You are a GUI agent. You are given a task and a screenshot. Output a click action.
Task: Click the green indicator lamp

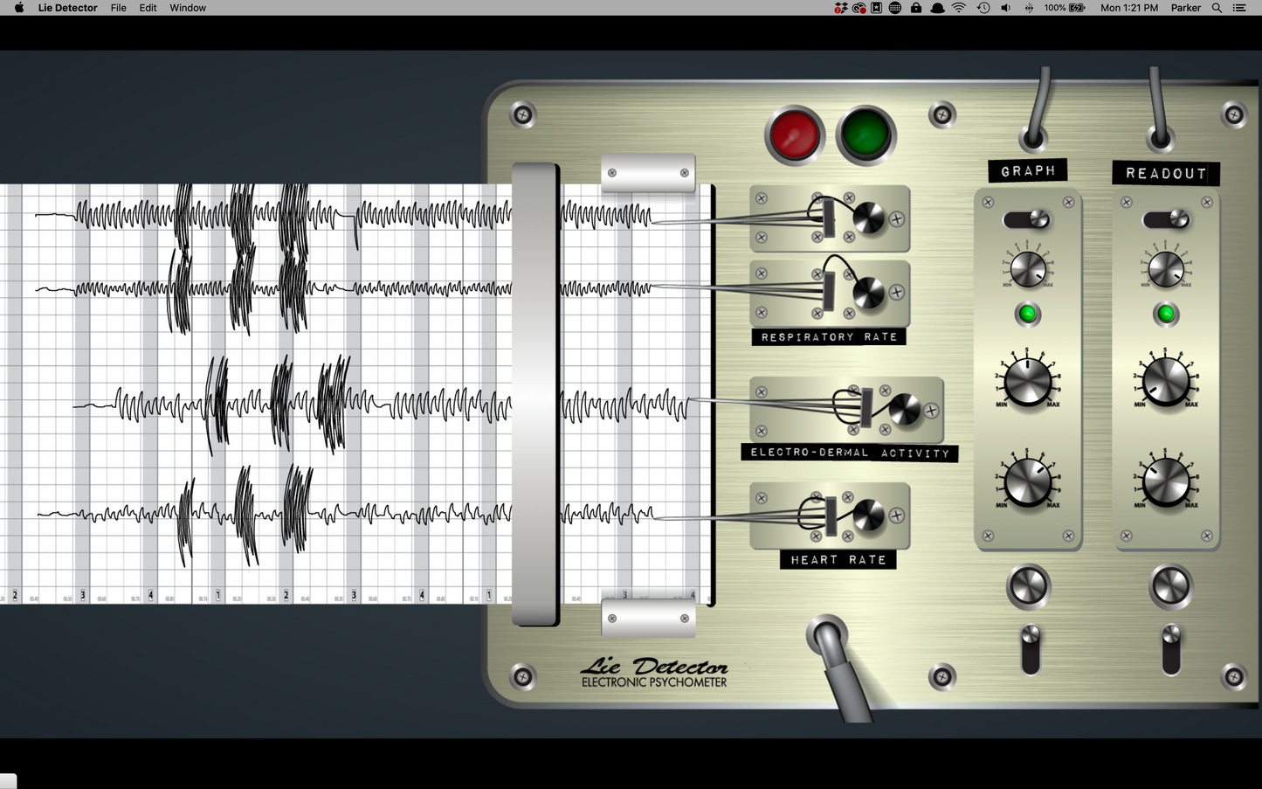coord(865,135)
